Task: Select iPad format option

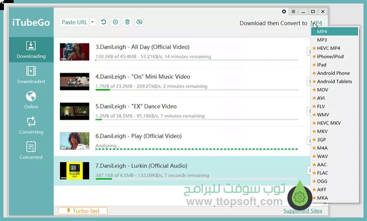Action: tap(335, 65)
